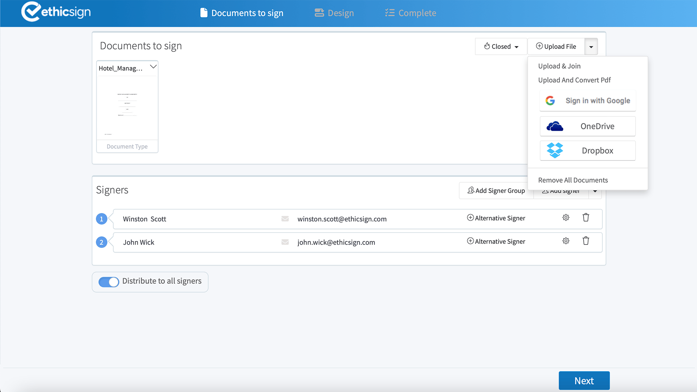697x392 pixels.
Task: Open the Closed status dropdown
Action: point(501,46)
